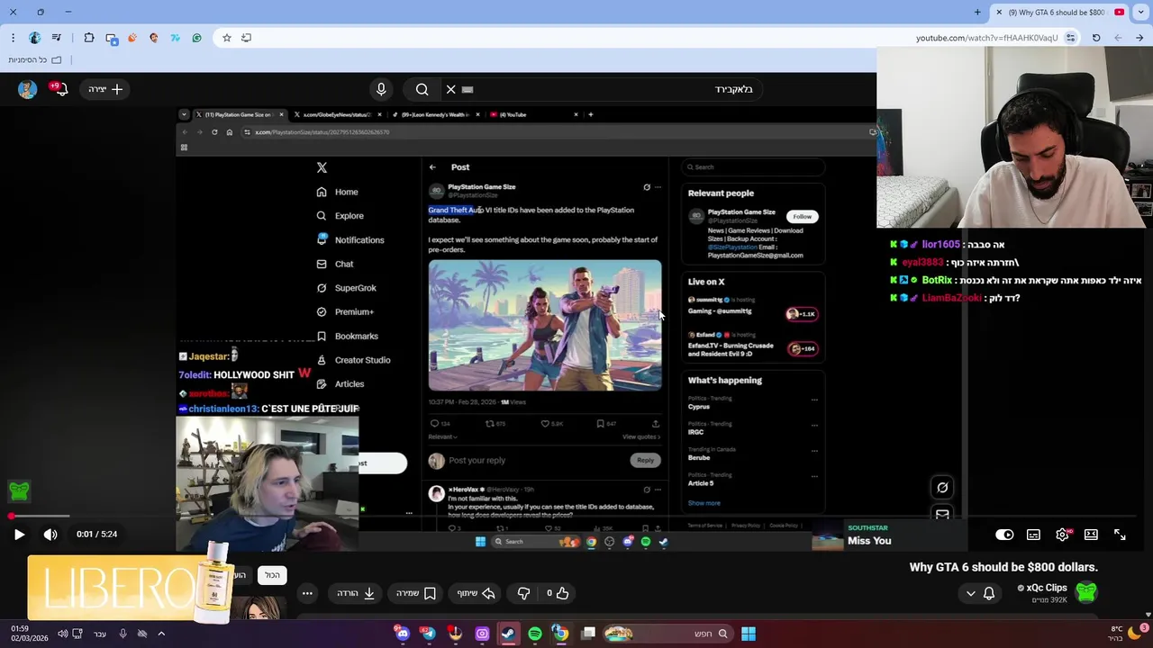The image size is (1153, 648).
Task: Open the Chrome three-dot menu
Action: click(13, 38)
